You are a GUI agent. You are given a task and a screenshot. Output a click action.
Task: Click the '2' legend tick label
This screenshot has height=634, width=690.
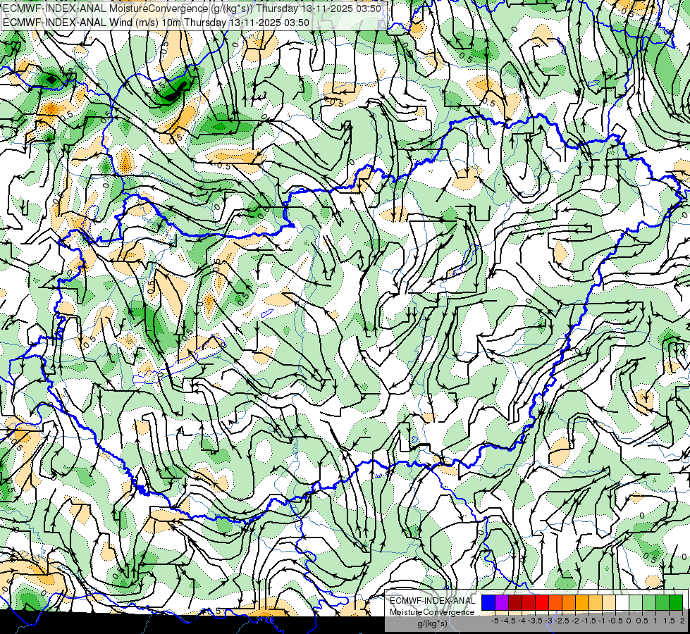[682, 621]
